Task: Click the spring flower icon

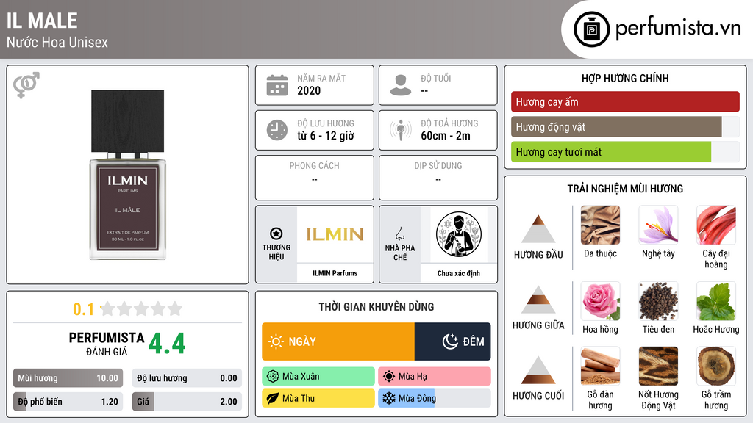Action: (273, 376)
